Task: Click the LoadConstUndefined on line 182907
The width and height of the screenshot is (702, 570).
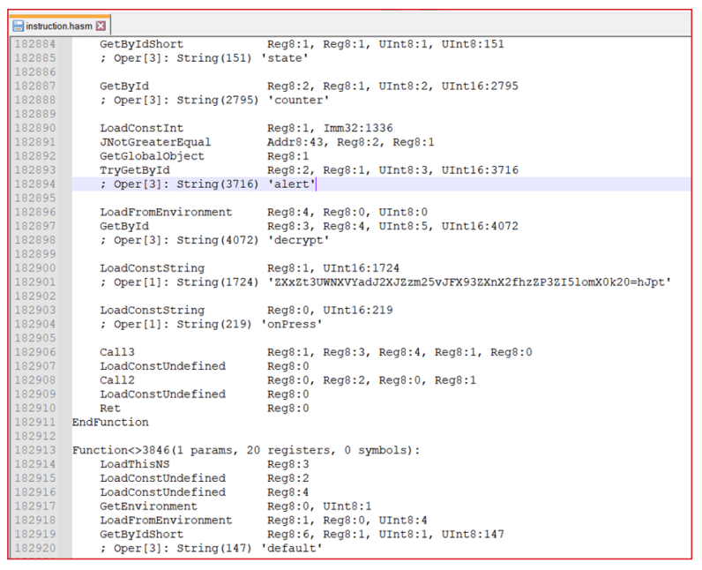Action: [162, 366]
